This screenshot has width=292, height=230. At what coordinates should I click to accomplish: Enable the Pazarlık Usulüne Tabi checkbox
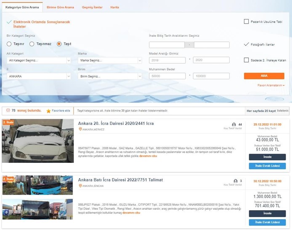pyautogui.click(x=246, y=22)
